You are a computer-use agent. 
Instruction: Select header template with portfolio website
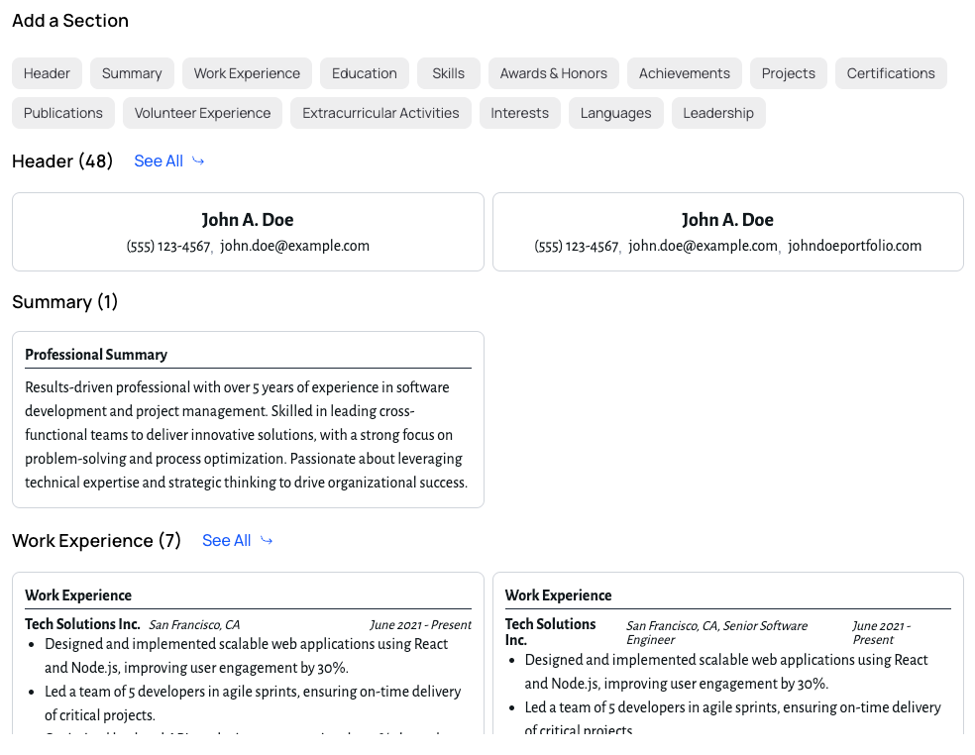tap(728, 231)
